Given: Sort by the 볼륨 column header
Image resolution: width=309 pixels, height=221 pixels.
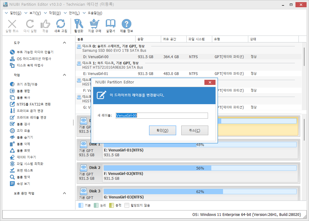Looking at the screenshot, I should 106,39.
